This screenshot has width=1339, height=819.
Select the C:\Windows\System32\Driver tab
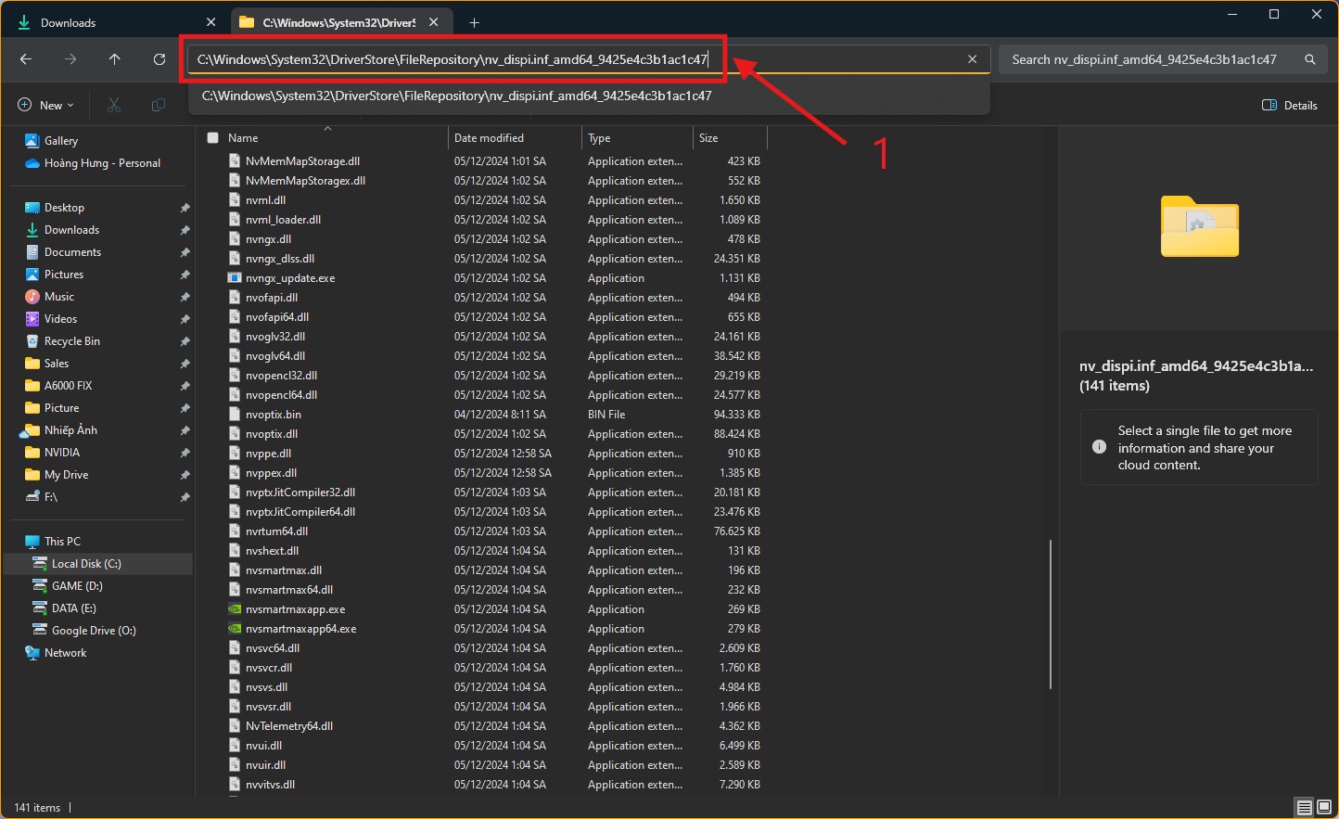(339, 22)
